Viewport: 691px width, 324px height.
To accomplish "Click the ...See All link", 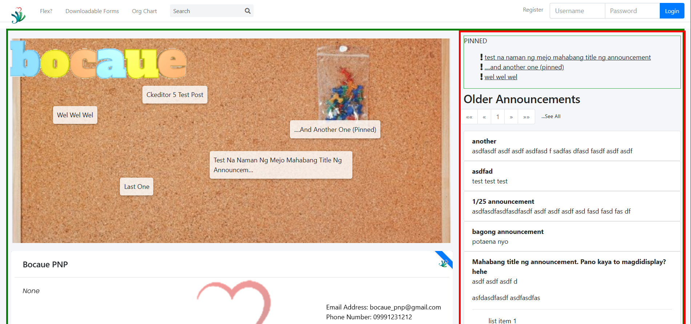I will (x=551, y=117).
